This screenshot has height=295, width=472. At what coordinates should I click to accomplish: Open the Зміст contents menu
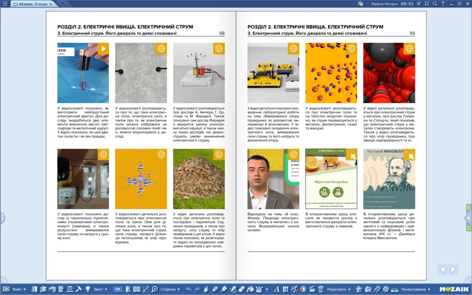[101, 289]
